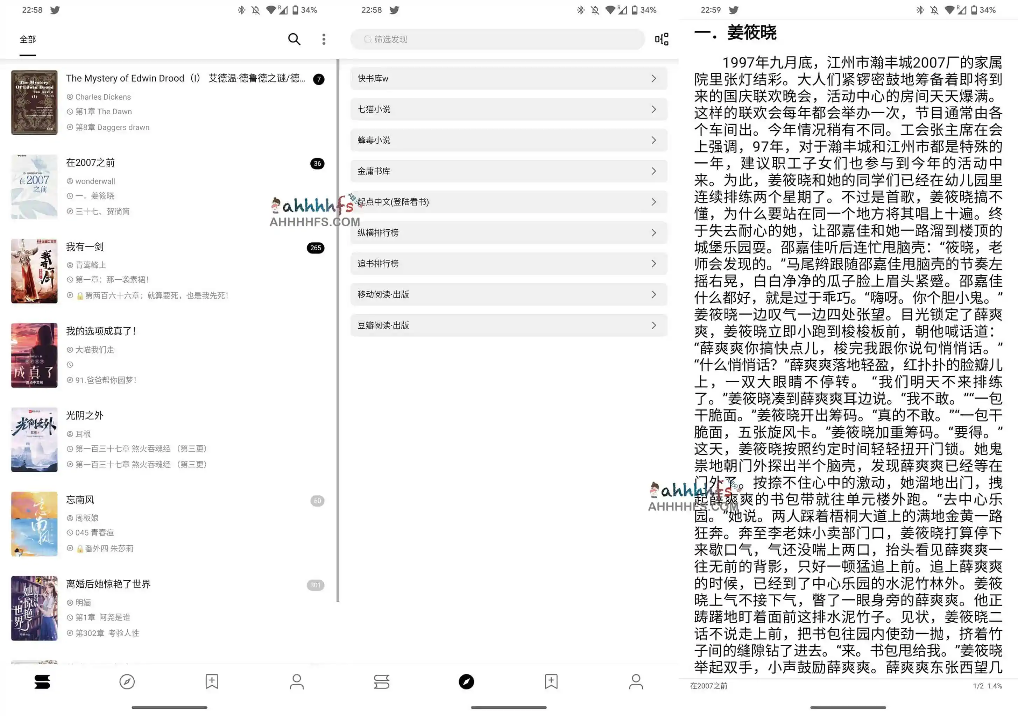
Task: Select the compass Explore icon in the bookshelf nav
Action: (x=127, y=682)
